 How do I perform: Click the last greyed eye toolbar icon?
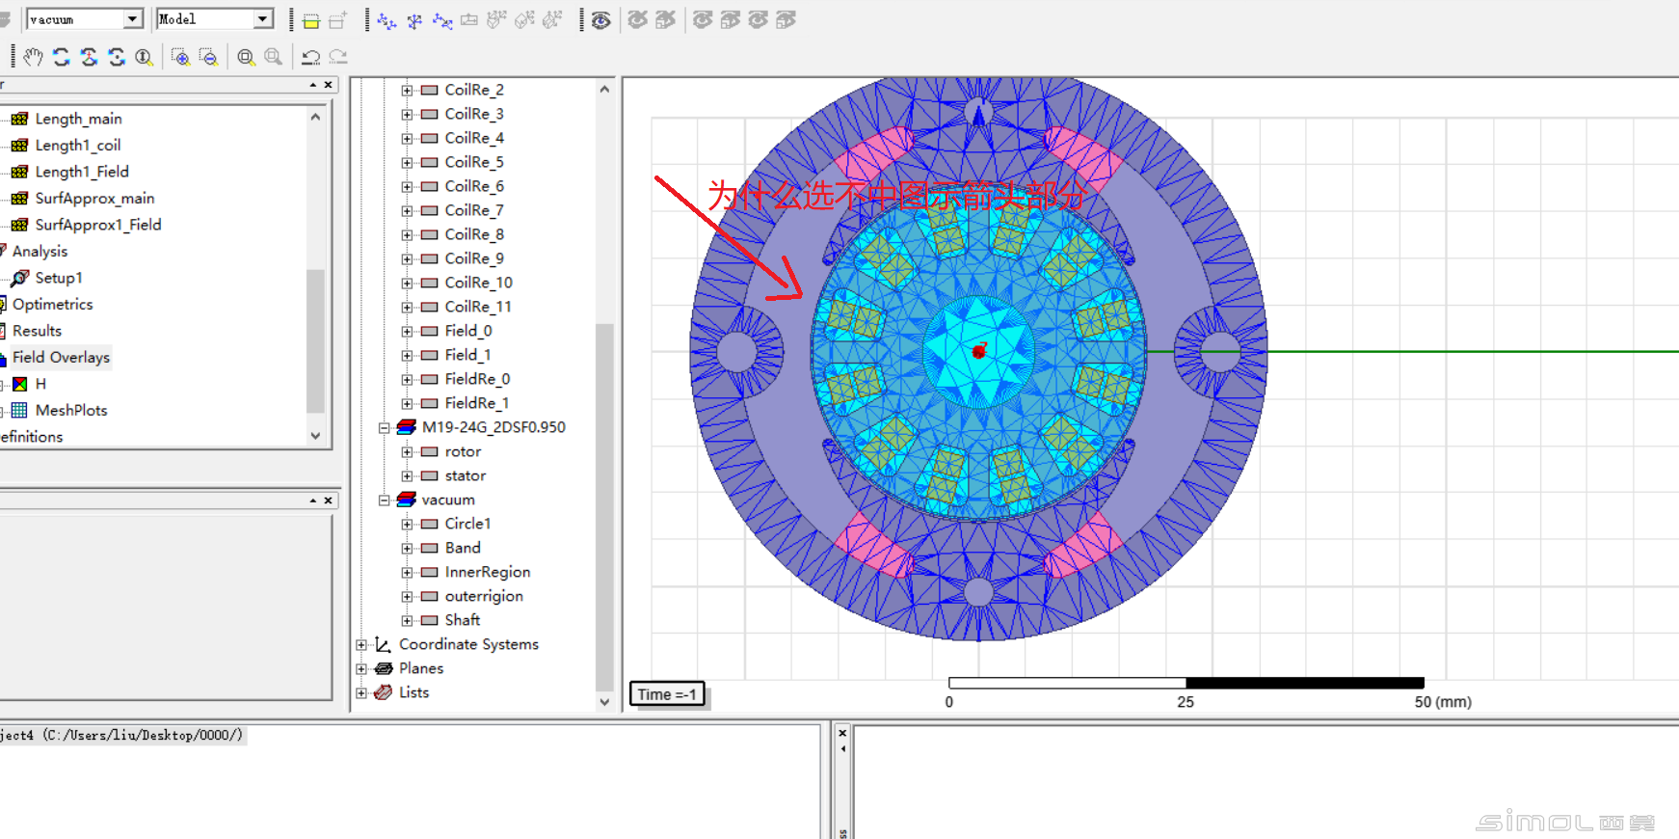coord(786,20)
